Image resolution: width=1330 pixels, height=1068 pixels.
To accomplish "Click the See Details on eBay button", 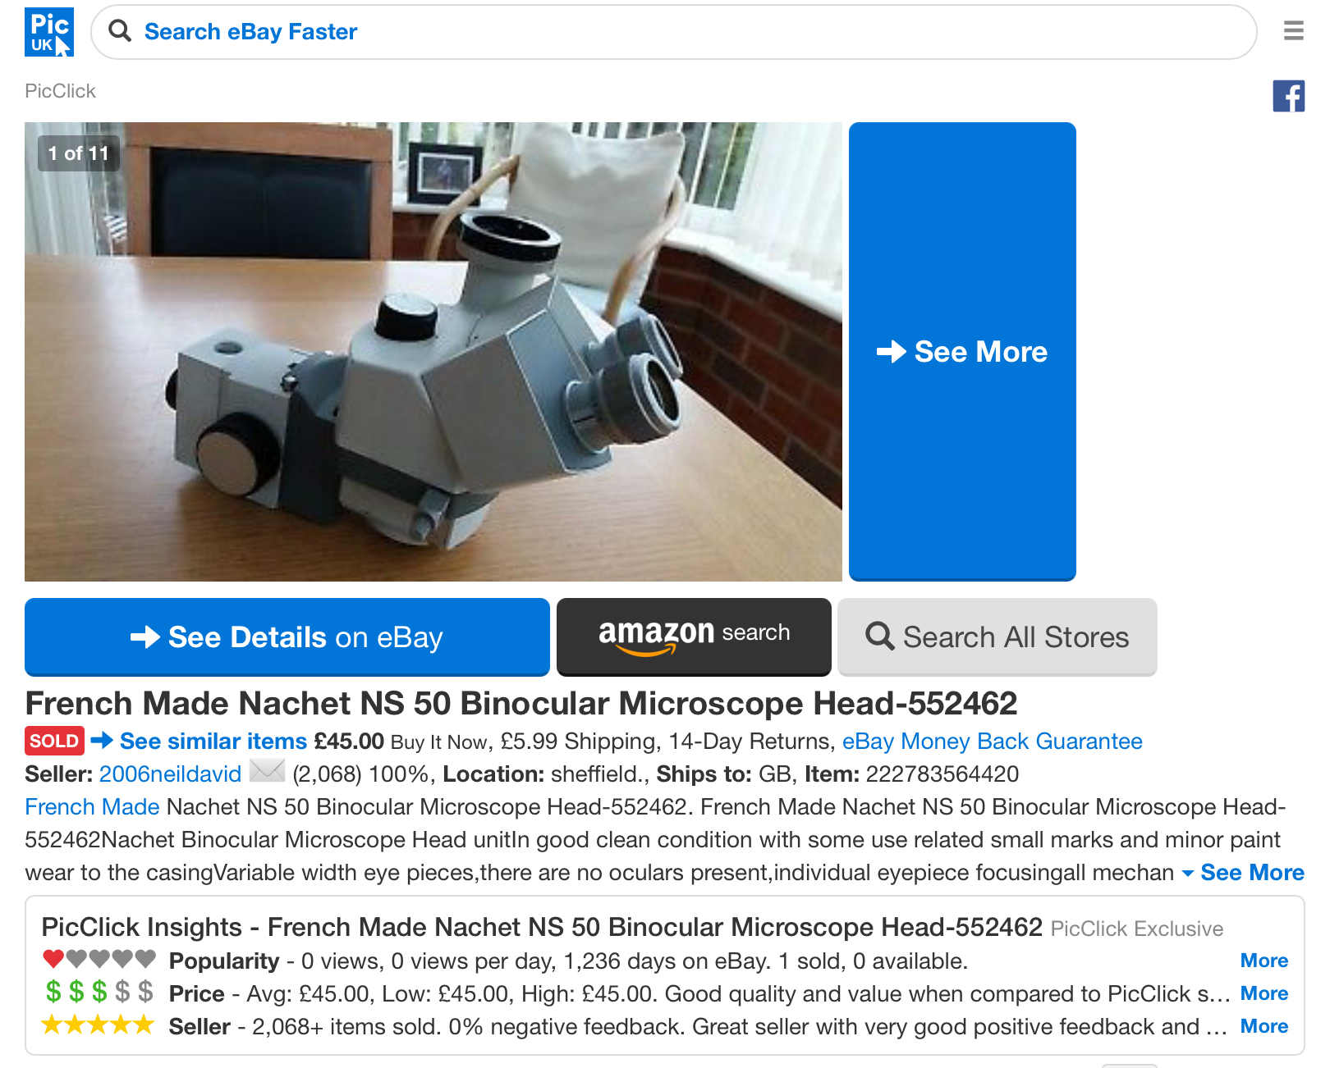I will pos(287,637).
